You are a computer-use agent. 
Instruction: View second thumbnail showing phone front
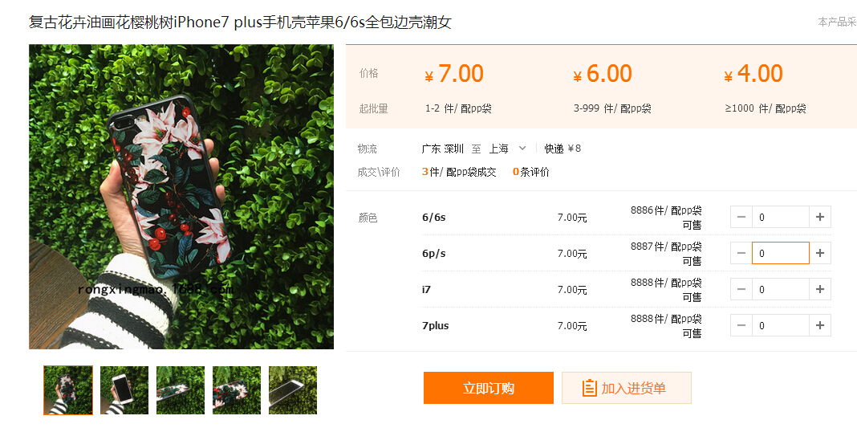[x=124, y=390]
